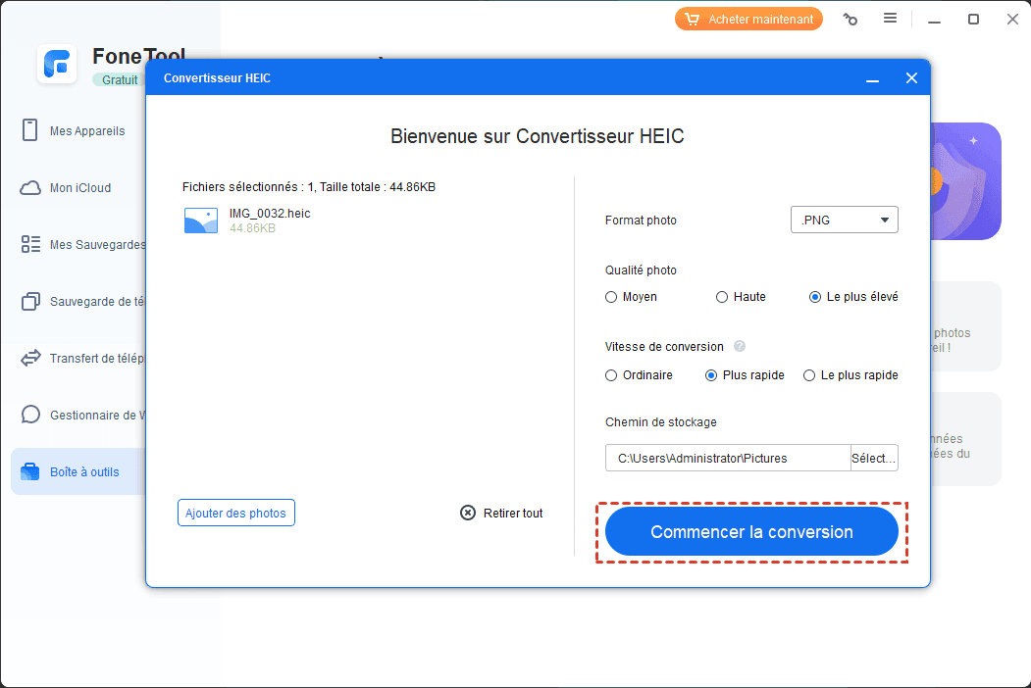1031x688 pixels.
Task: Click Ajouter des photos button
Action: [x=235, y=513]
